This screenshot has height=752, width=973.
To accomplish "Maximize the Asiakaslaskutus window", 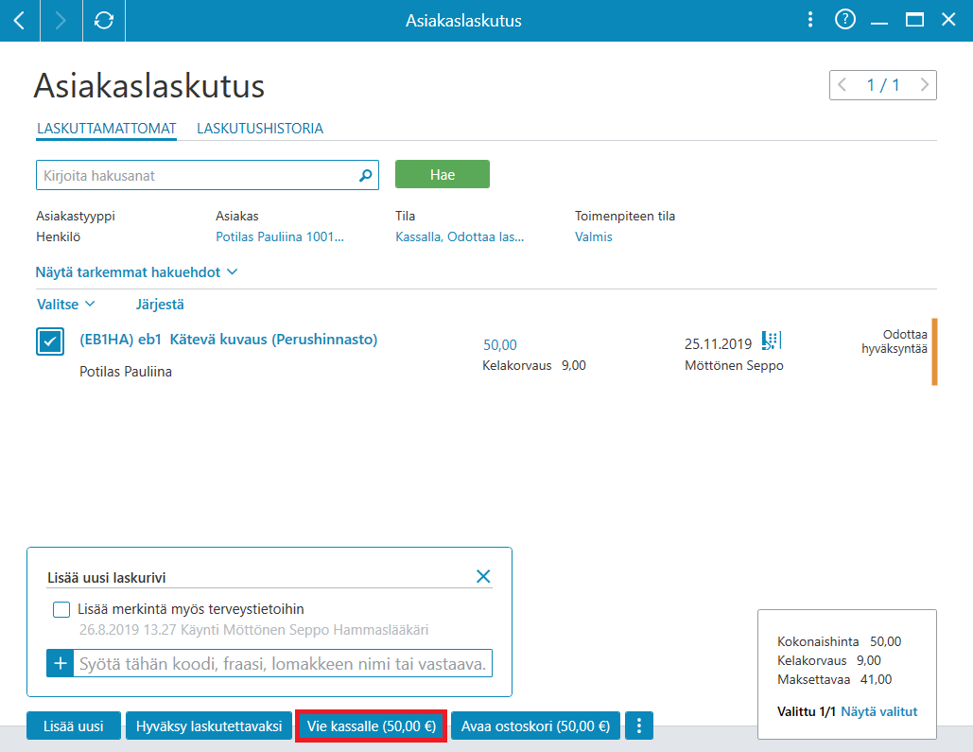I will (x=914, y=20).
